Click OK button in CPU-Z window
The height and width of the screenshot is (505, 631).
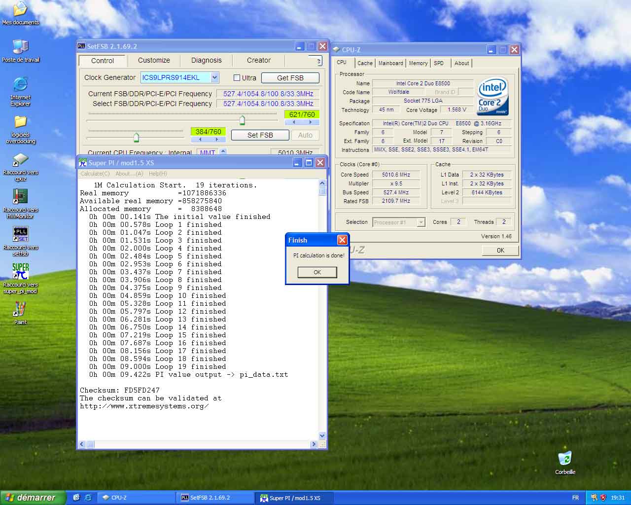pos(500,250)
